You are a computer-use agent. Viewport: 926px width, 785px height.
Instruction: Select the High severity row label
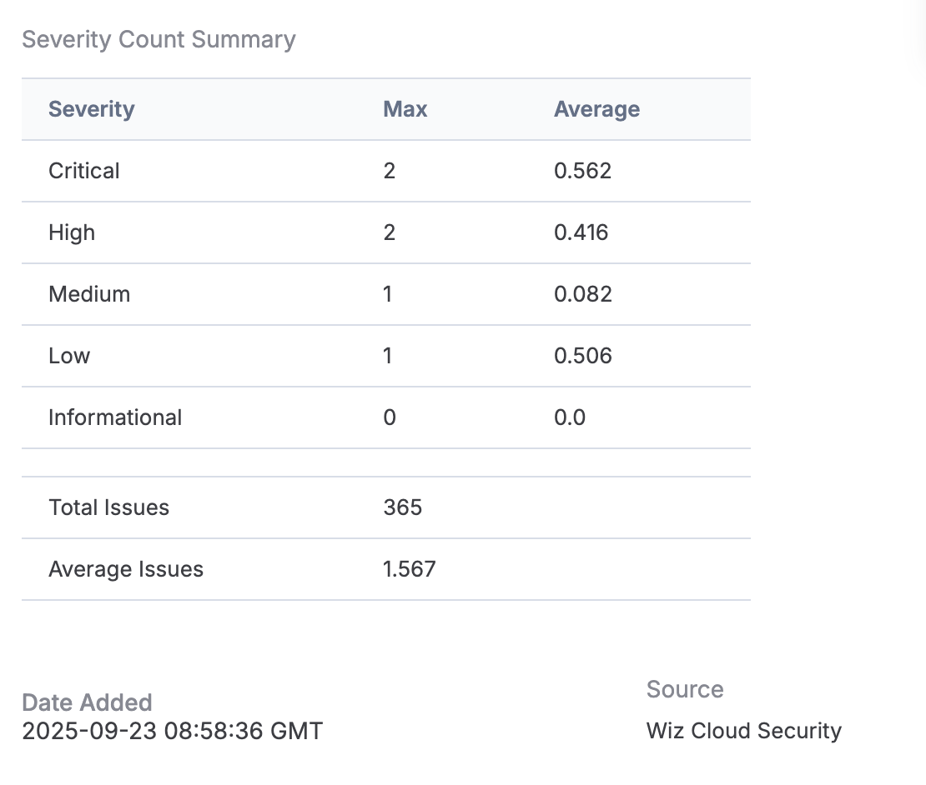(72, 232)
